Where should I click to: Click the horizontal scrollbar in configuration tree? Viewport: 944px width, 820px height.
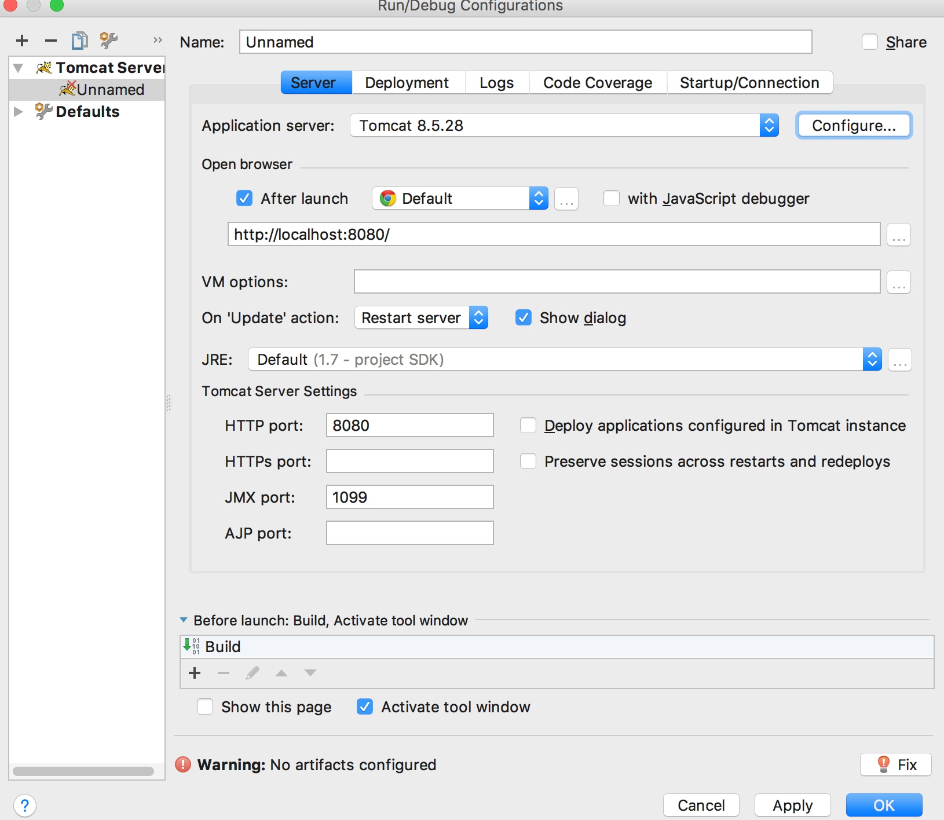(x=83, y=771)
